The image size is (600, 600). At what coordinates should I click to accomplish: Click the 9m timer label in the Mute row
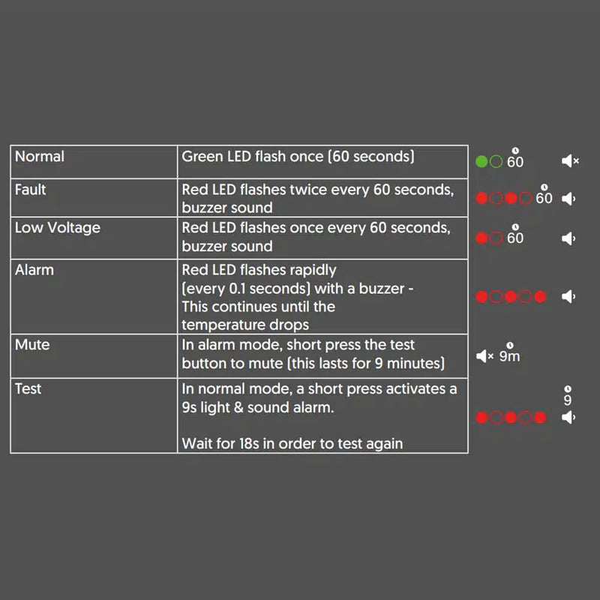tap(509, 356)
